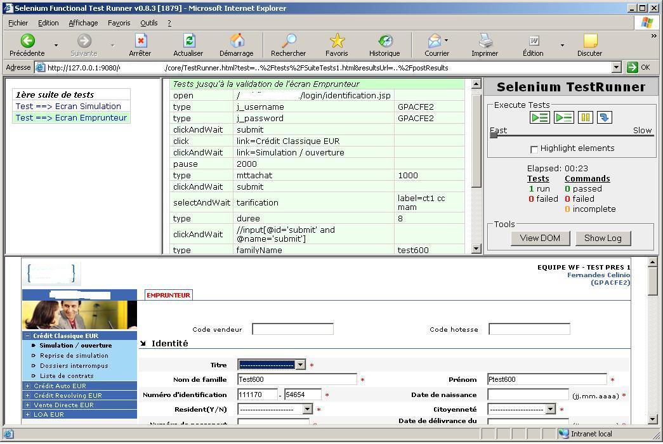Viewport: 663px width, 444px height.
Task: Open the Affichage menu
Action: click(x=83, y=23)
